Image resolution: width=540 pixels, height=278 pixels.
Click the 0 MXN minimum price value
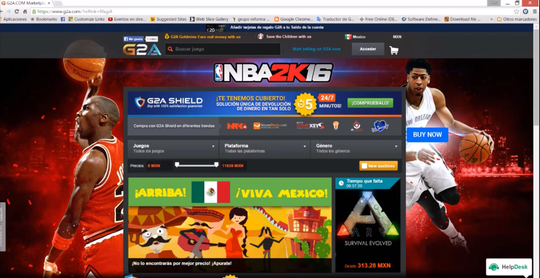pos(154,166)
